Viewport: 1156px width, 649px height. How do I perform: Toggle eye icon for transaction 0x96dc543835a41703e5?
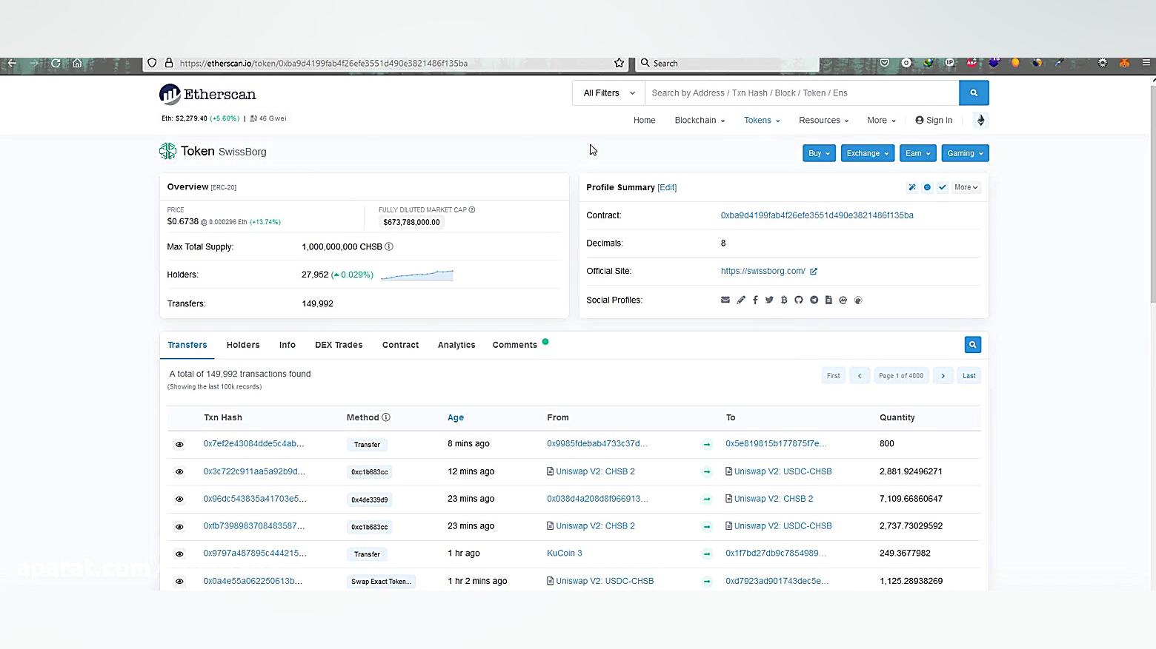coord(179,499)
